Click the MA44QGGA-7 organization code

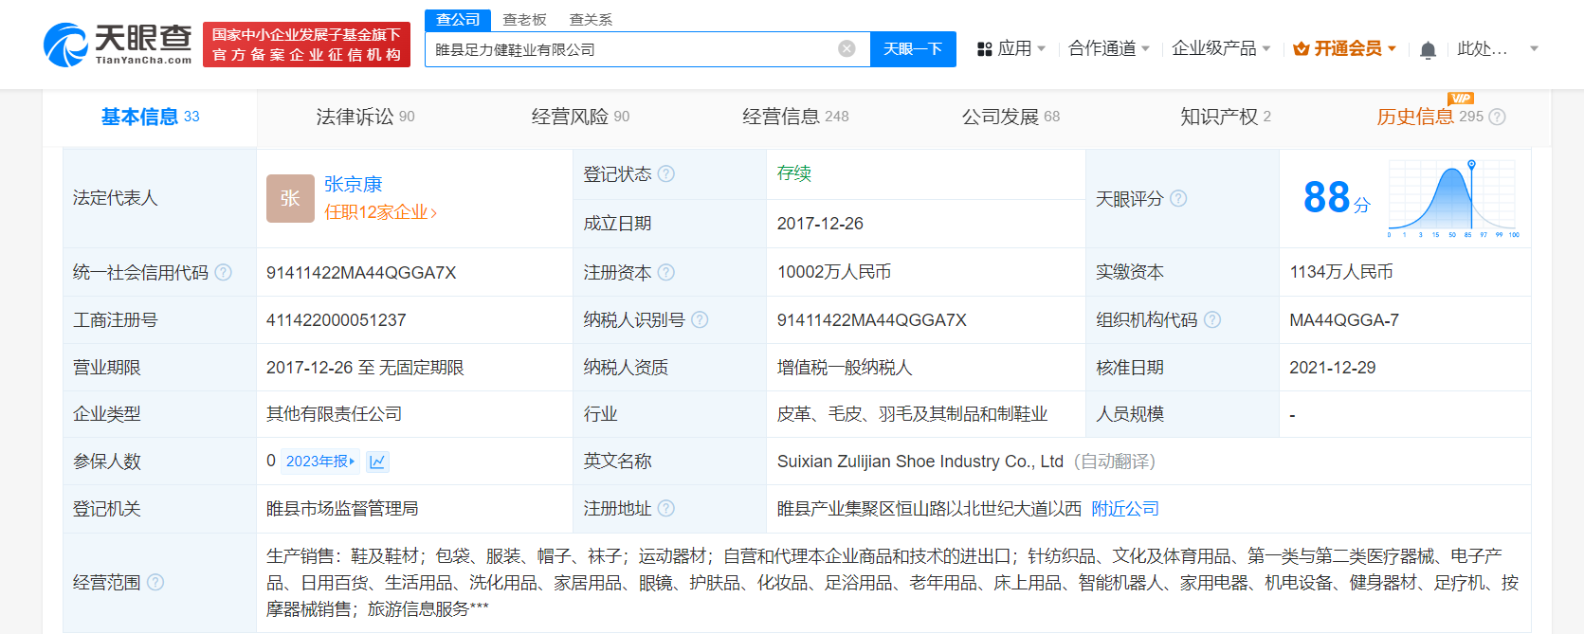[1344, 319]
